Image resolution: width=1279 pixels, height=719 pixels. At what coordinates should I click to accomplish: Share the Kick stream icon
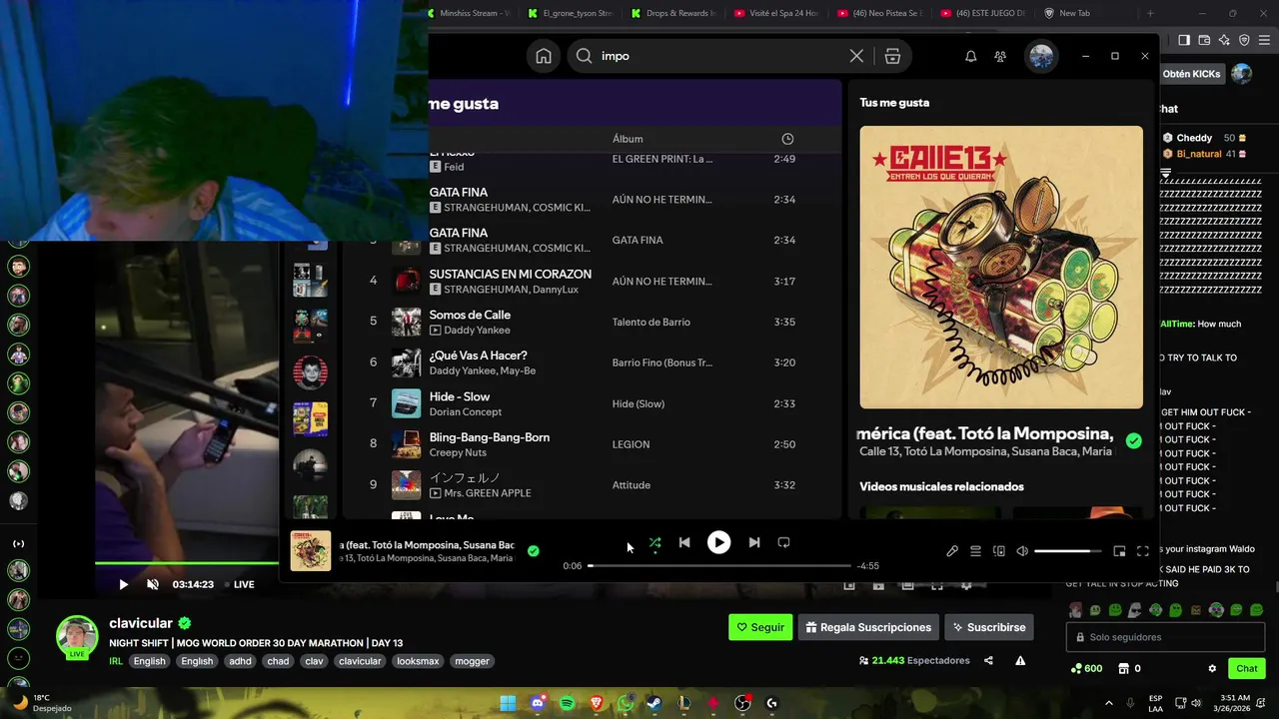click(988, 660)
